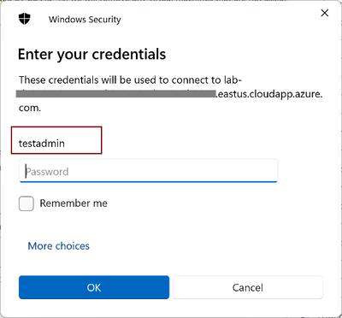Screen dimensions: 342x318
Task: Close the credentials dialog with the X
Action: [x=325, y=13]
